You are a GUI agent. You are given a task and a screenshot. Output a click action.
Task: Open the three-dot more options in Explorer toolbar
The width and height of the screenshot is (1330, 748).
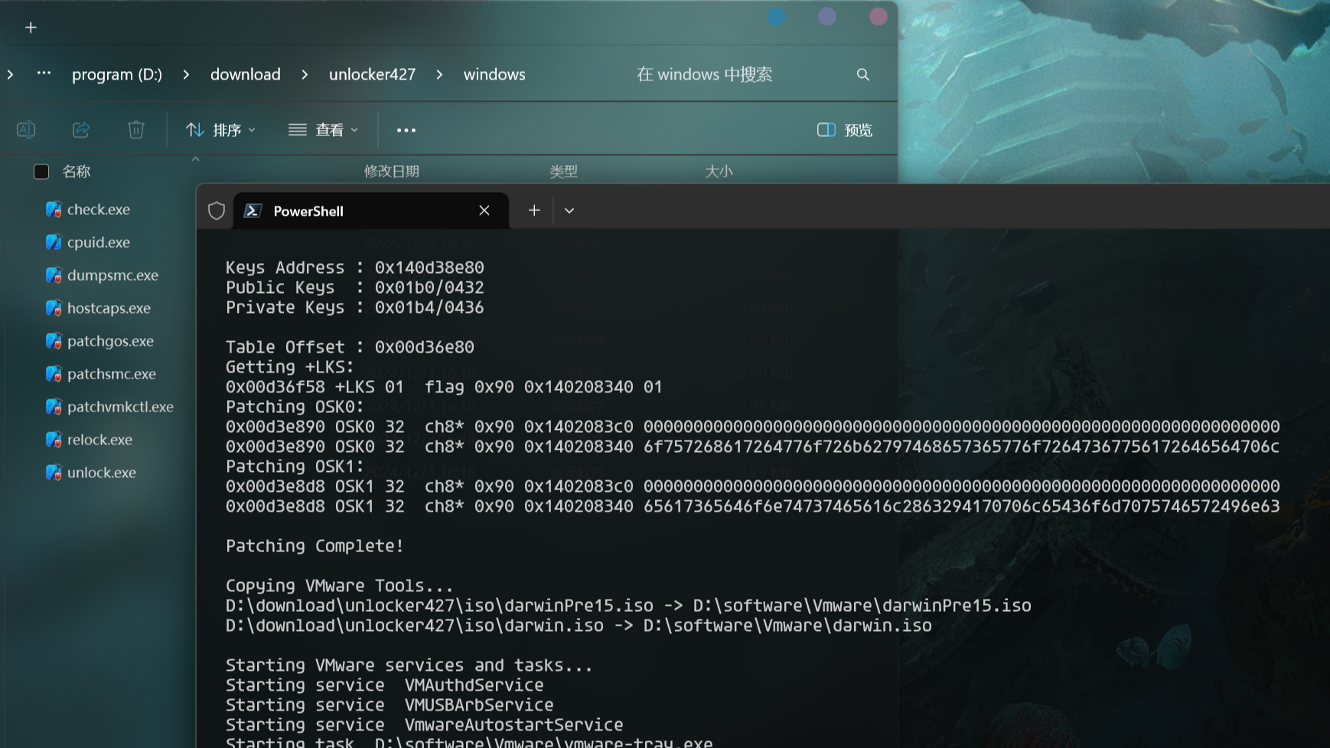[406, 130]
